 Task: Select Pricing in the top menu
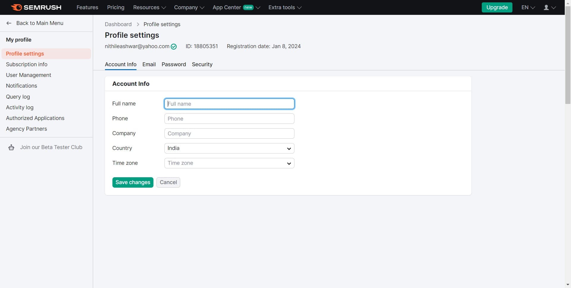116,7
